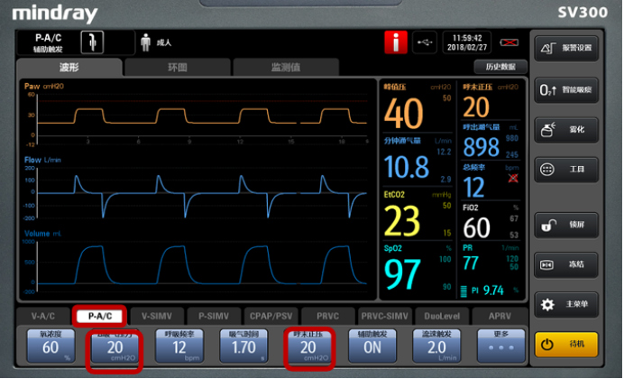Adjust 氧浓度 60% setting
The height and width of the screenshot is (379, 624).
pos(50,346)
